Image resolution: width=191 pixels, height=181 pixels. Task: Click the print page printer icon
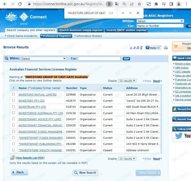coord(166,48)
